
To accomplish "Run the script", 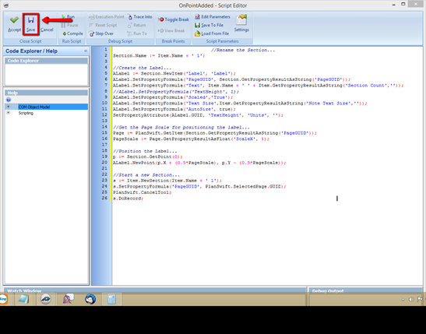I will point(68,16).
